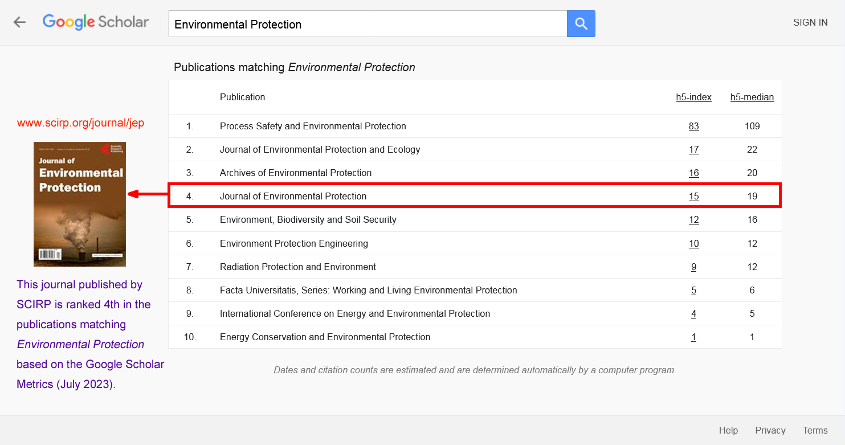Open h5-index 10 for Environment Protection Engineering
The height and width of the screenshot is (445, 845).
[x=693, y=244]
